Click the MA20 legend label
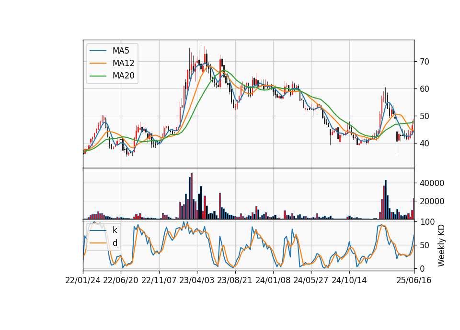460x330 pixels. click(123, 76)
